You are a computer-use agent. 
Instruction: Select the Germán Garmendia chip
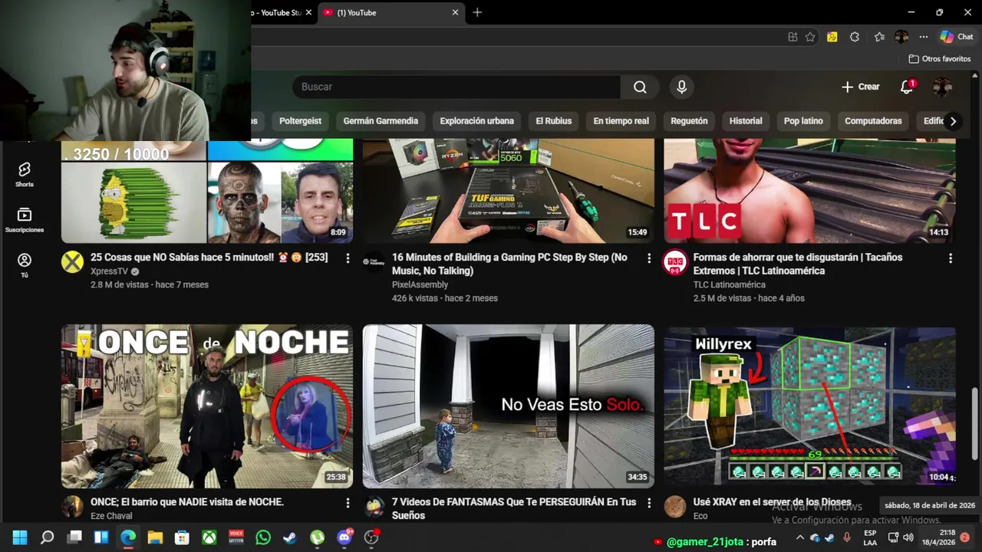(381, 121)
